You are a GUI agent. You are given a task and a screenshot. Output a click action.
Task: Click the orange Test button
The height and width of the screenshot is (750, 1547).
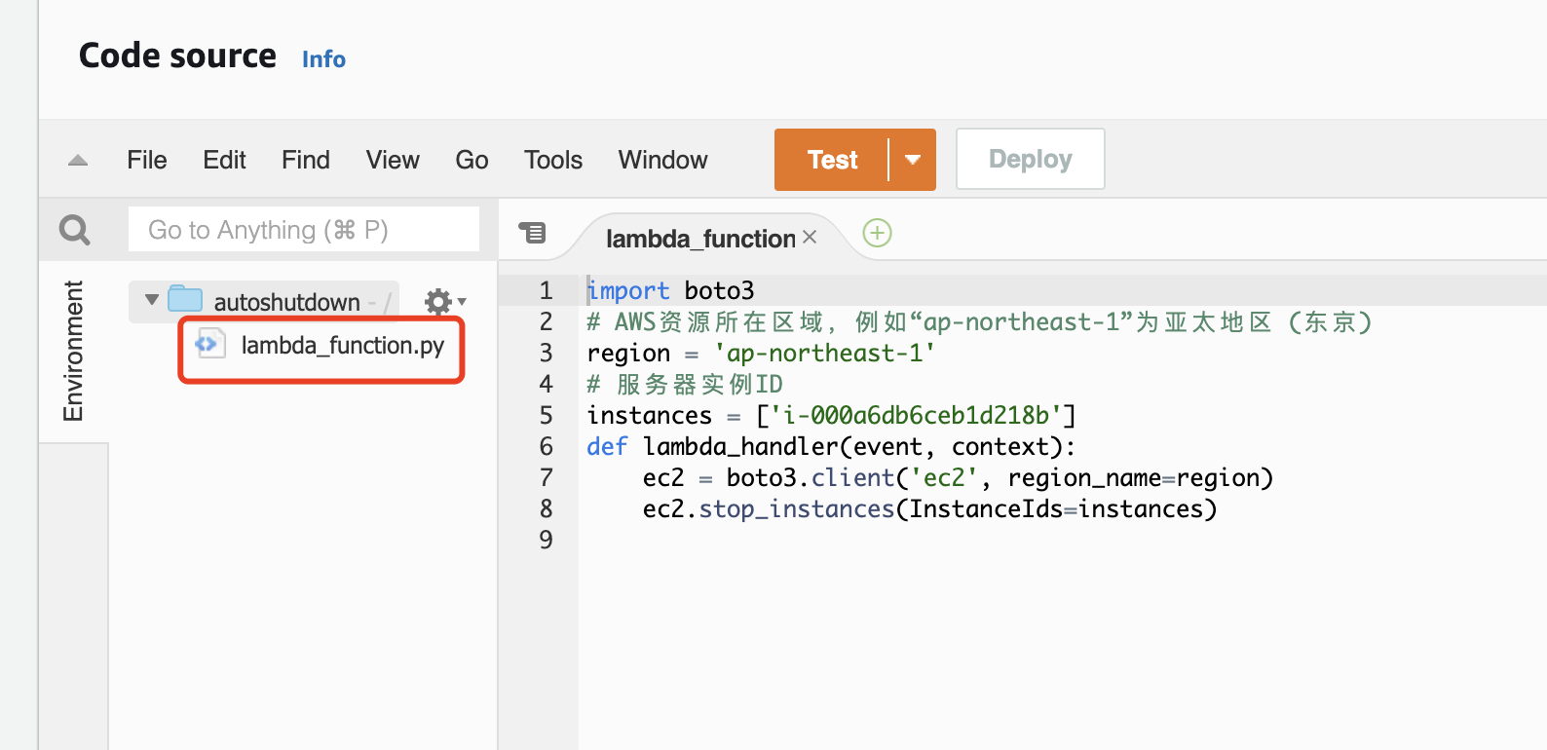click(832, 160)
